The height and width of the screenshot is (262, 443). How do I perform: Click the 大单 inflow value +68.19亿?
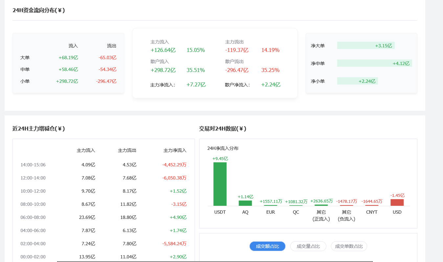point(68,58)
